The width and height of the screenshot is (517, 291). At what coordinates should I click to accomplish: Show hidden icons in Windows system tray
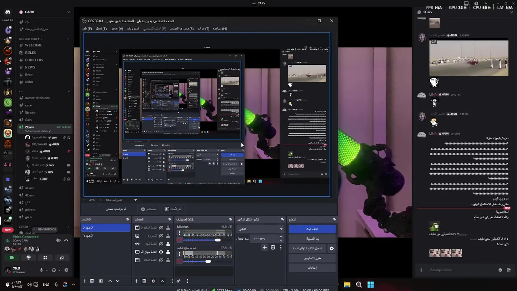click(74, 285)
